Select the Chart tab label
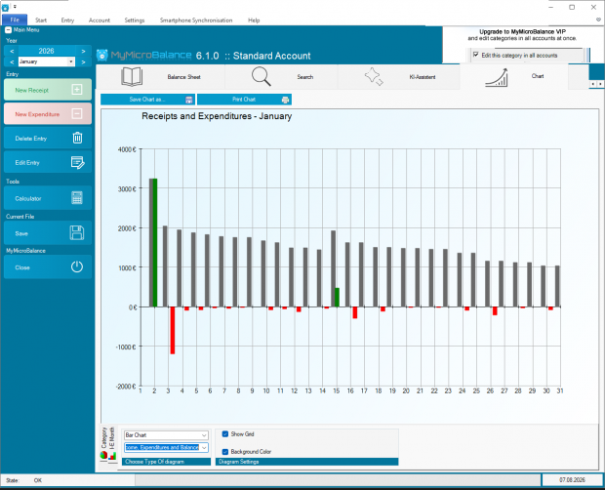 (538, 76)
